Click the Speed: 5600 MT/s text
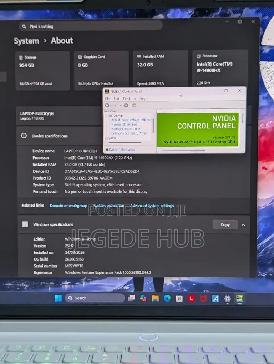The image size is (274, 364). pos(151,84)
